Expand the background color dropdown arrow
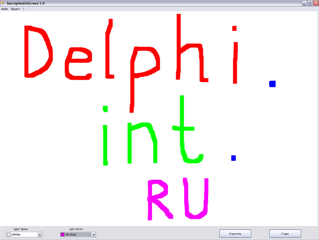319x240 pixels. coord(40,234)
